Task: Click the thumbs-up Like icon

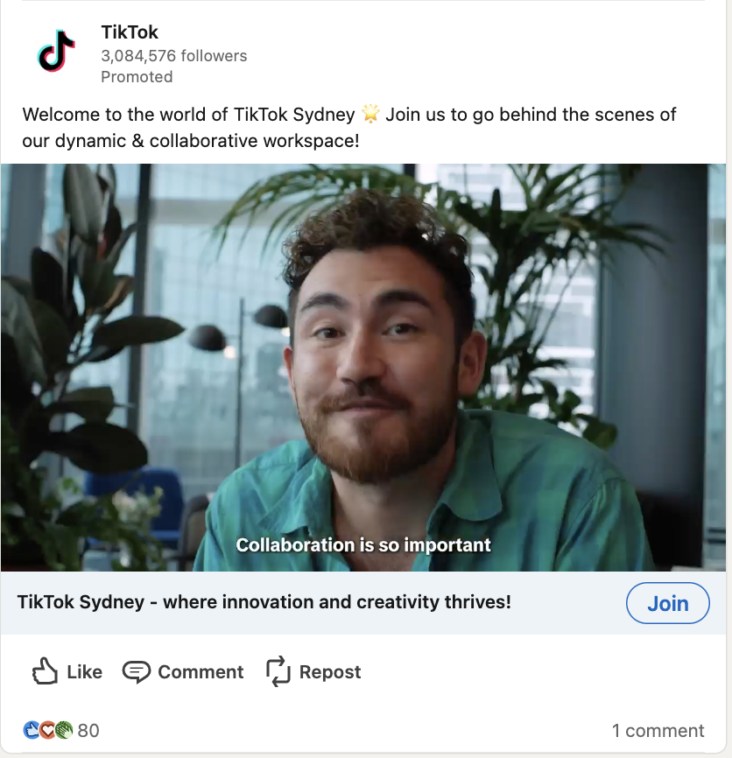Action: 45,671
